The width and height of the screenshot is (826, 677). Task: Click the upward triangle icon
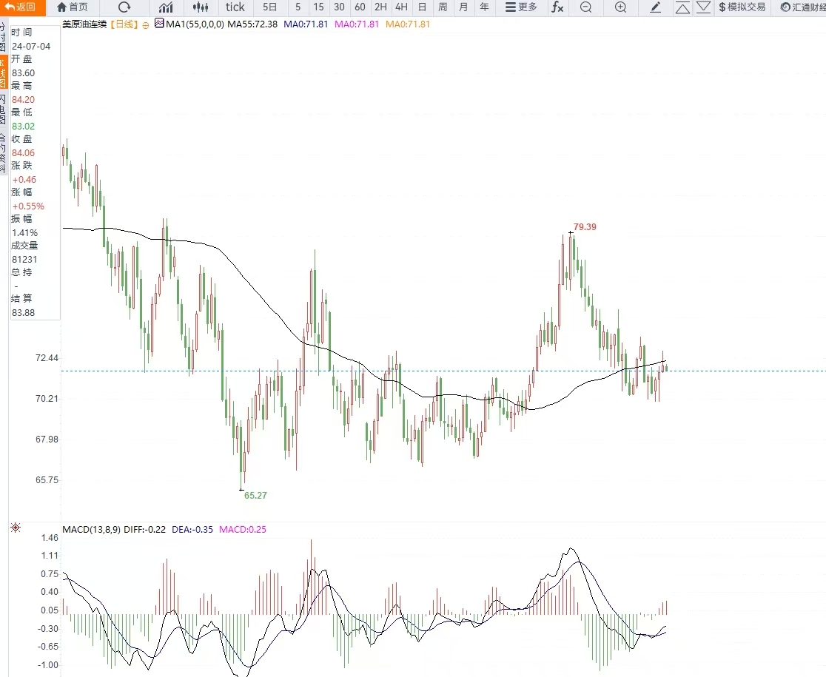coord(682,7)
